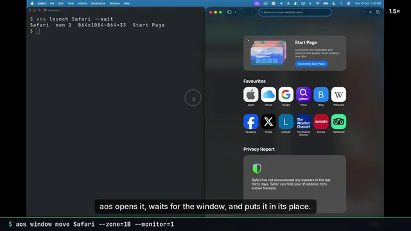Click the 'aos launch Safari --wait' command line
This screenshot has width=411, height=231.
71,19
